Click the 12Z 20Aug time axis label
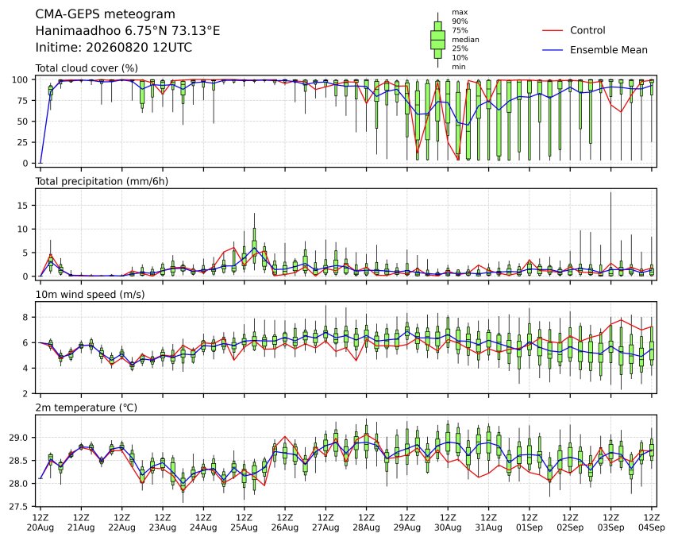 click(x=40, y=523)
